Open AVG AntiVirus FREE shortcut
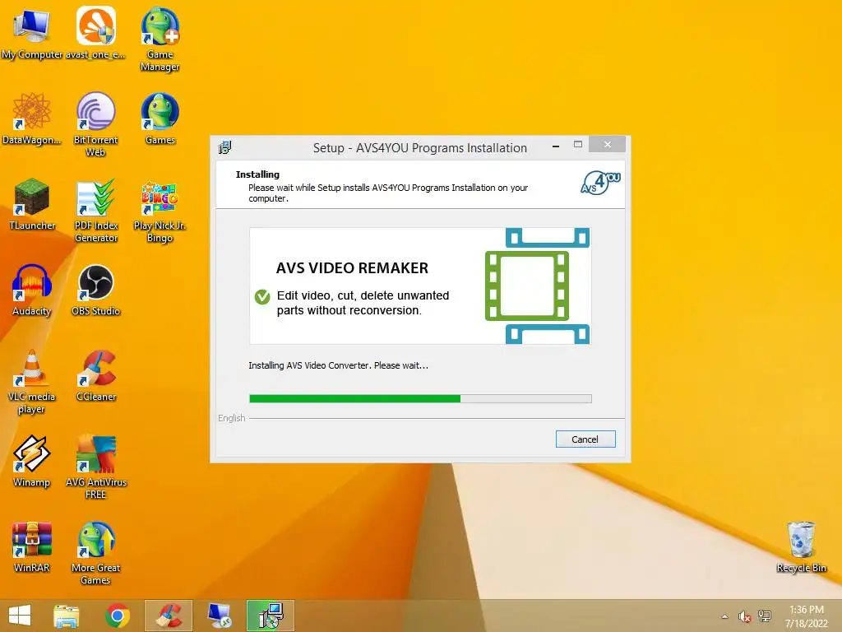This screenshot has width=842, height=632. tap(95, 467)
